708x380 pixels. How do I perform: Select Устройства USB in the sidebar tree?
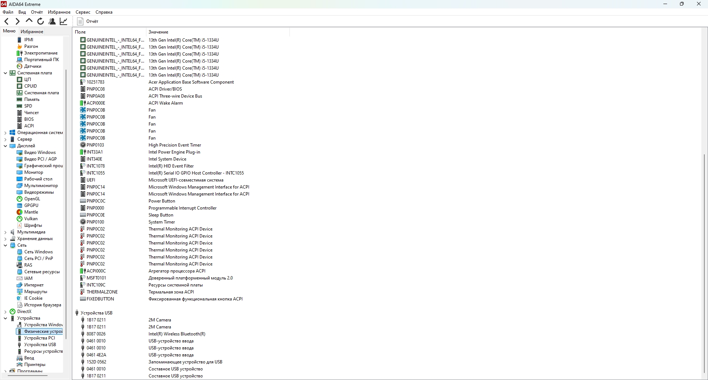37,345
